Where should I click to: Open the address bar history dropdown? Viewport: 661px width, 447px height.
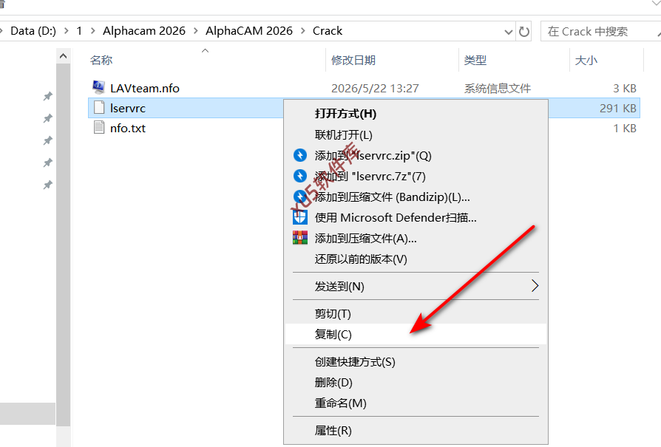[x=509, y=32]
